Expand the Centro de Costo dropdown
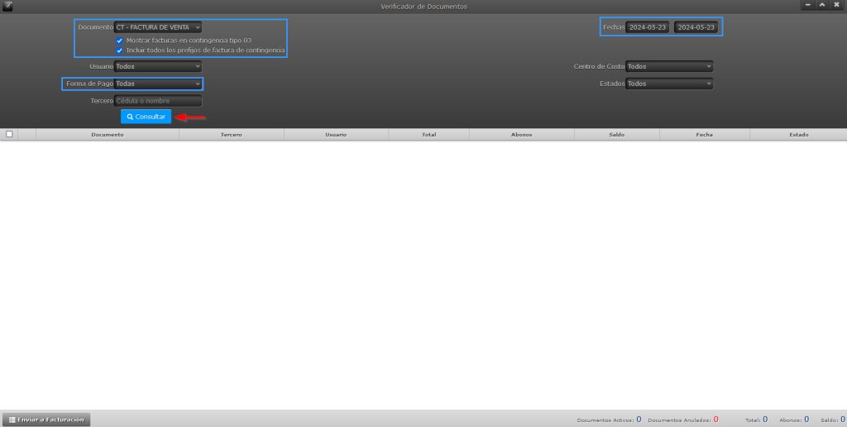The image size is (847, 427). click(x=669, y=66)
